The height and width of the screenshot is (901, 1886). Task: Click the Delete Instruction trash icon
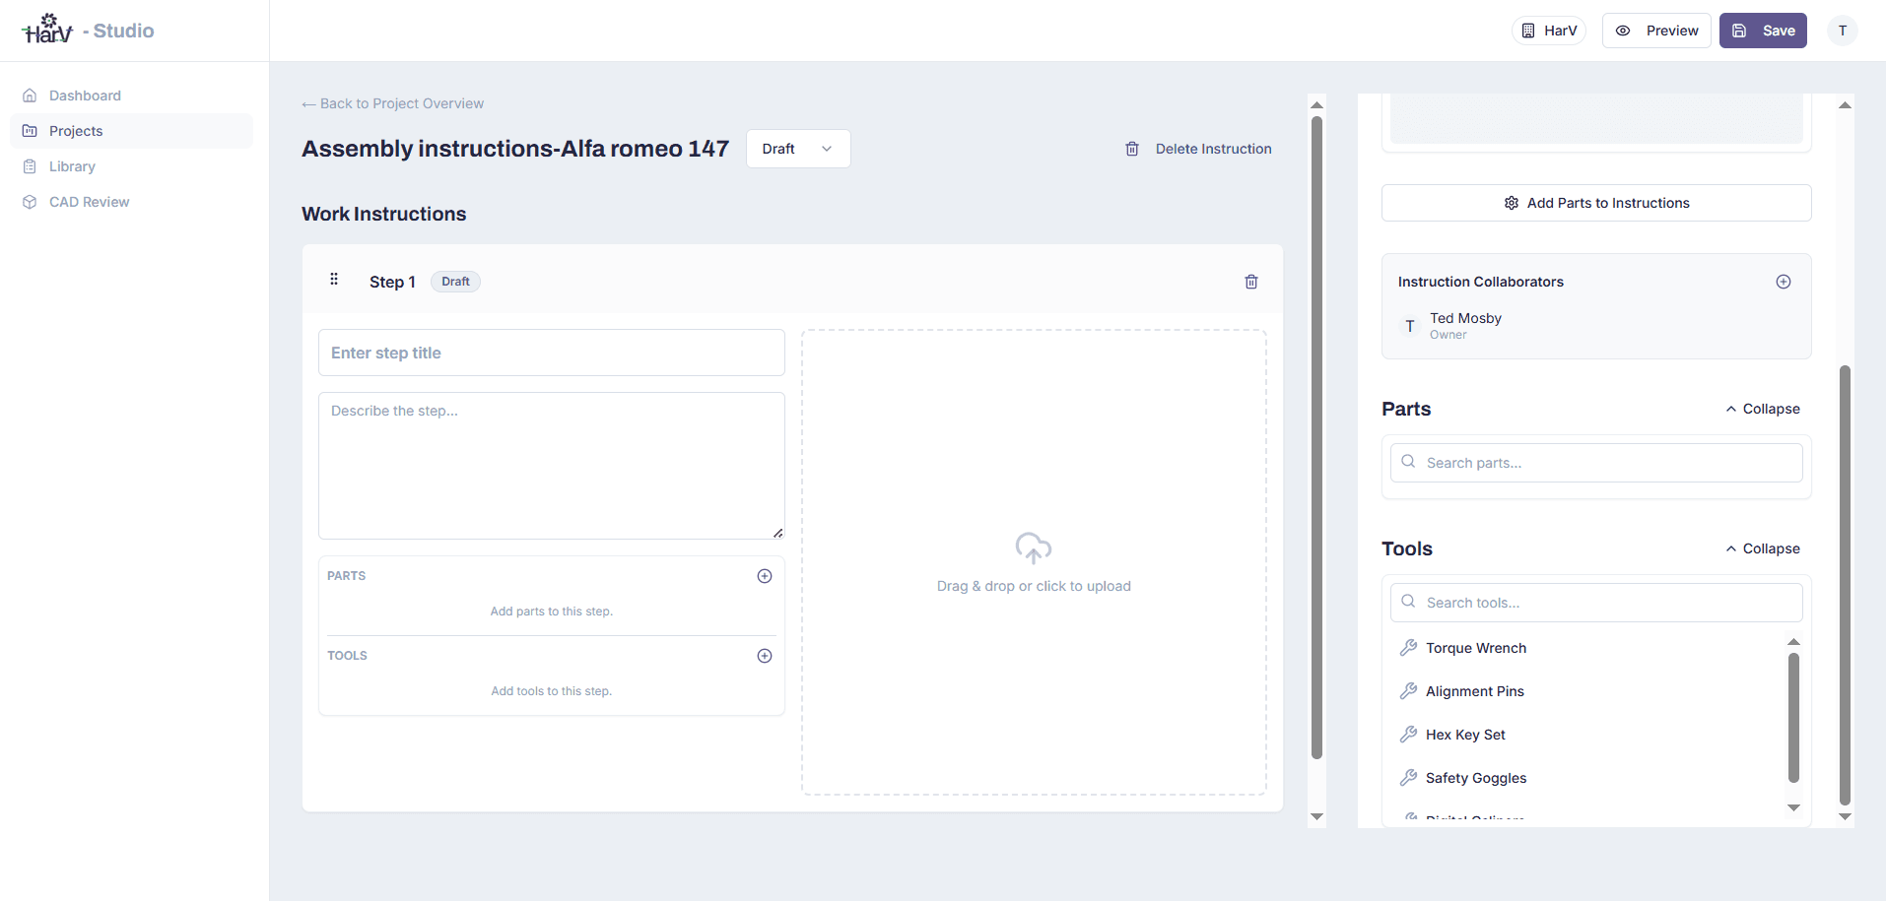pos(1132,149)
